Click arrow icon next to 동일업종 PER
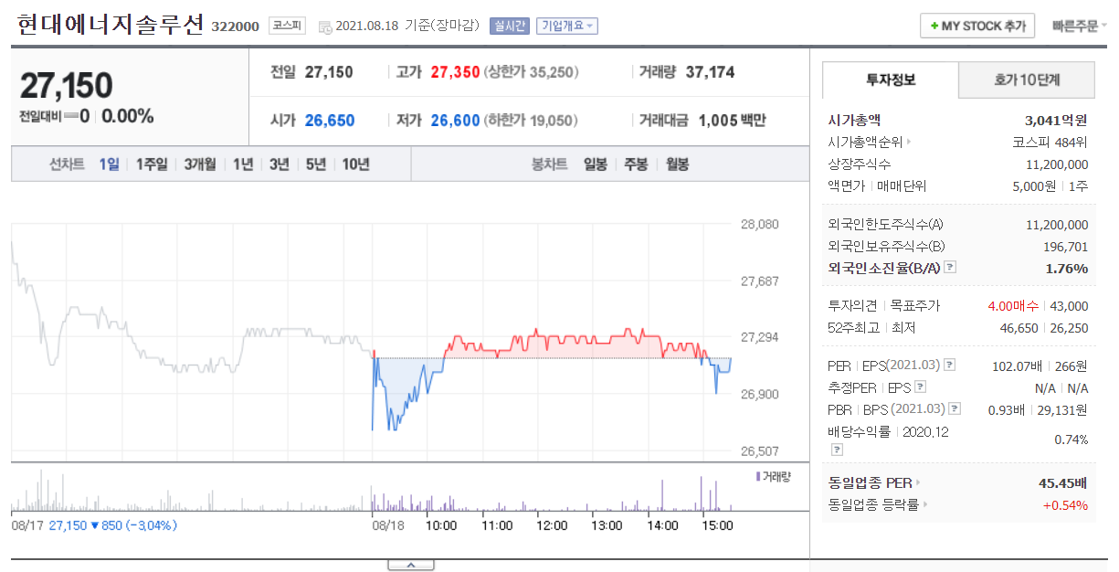 [x=918, y=482]
